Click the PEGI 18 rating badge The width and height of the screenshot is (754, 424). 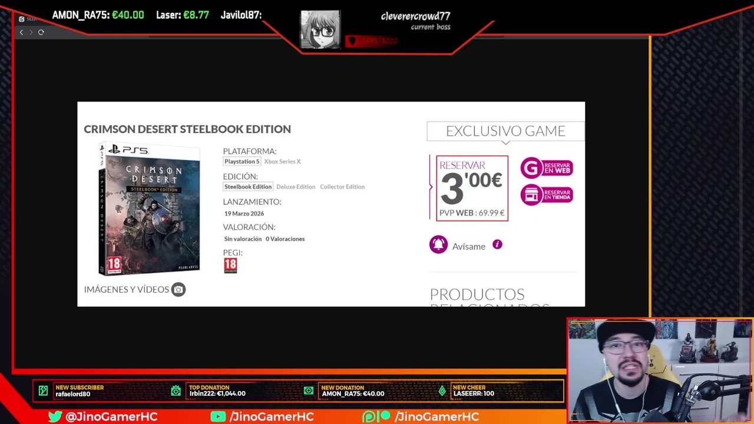[230, 266]
